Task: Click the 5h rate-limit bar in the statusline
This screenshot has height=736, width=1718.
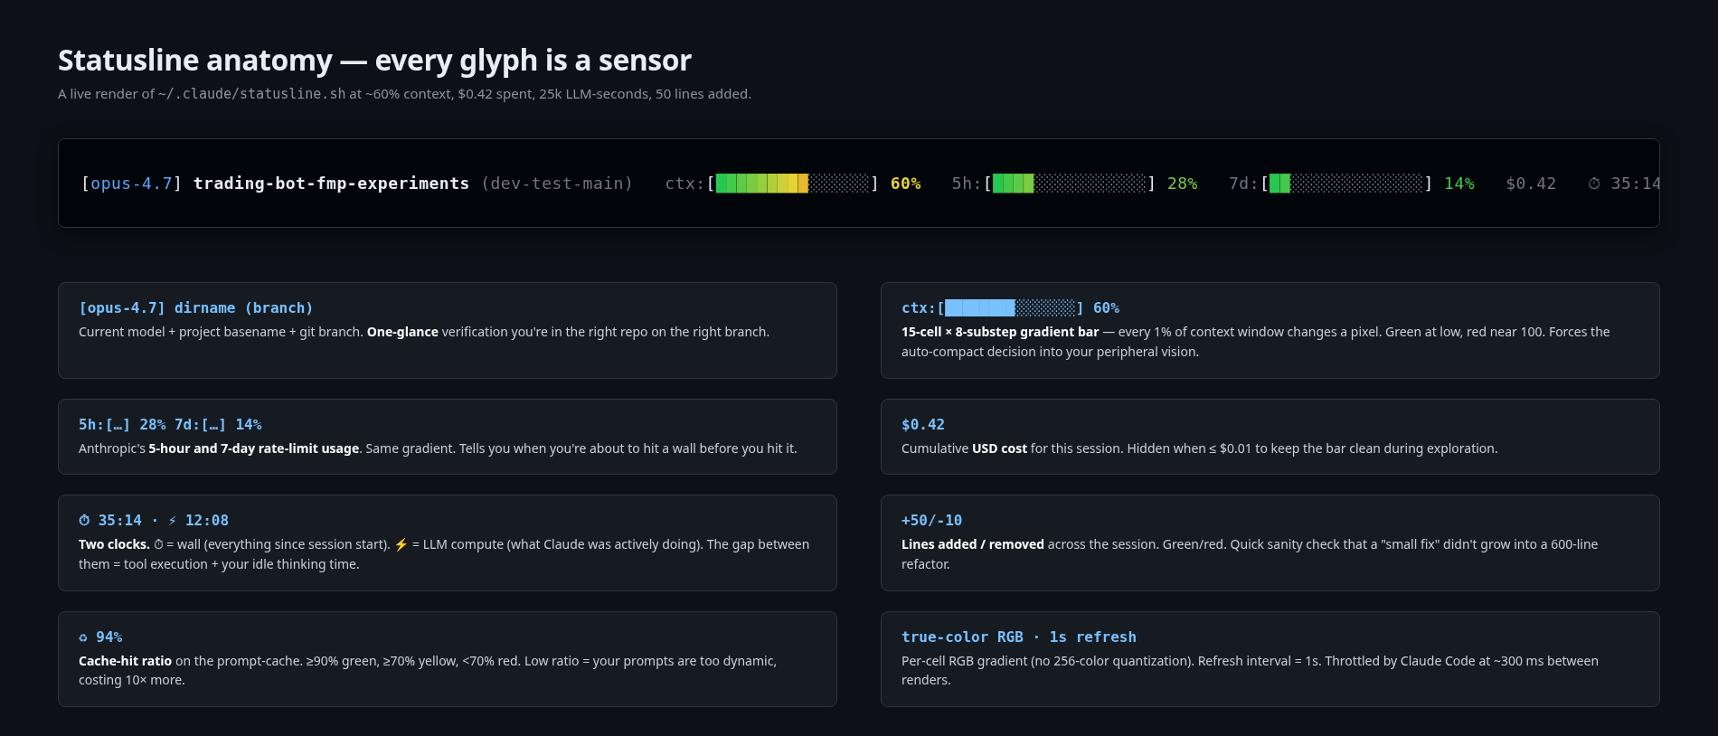Action: pos(1069,184)
